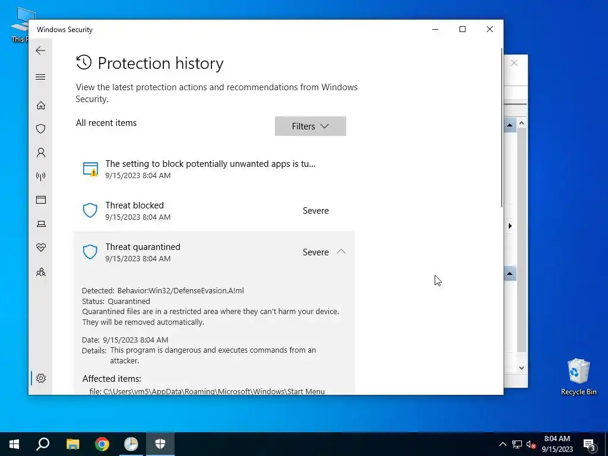Click the Threat blocked shield icon
Viewport: 608px width, 456px height.
pyautogui.click(x=90, y=211)
